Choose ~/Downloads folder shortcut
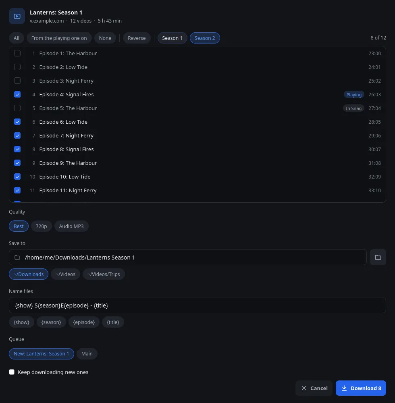395x403 pixels. (29, 274)
